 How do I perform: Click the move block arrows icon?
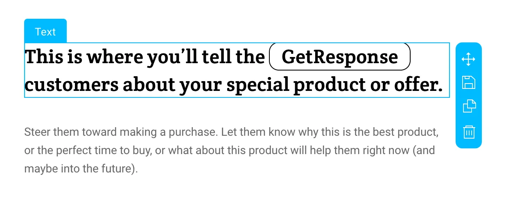468,59
